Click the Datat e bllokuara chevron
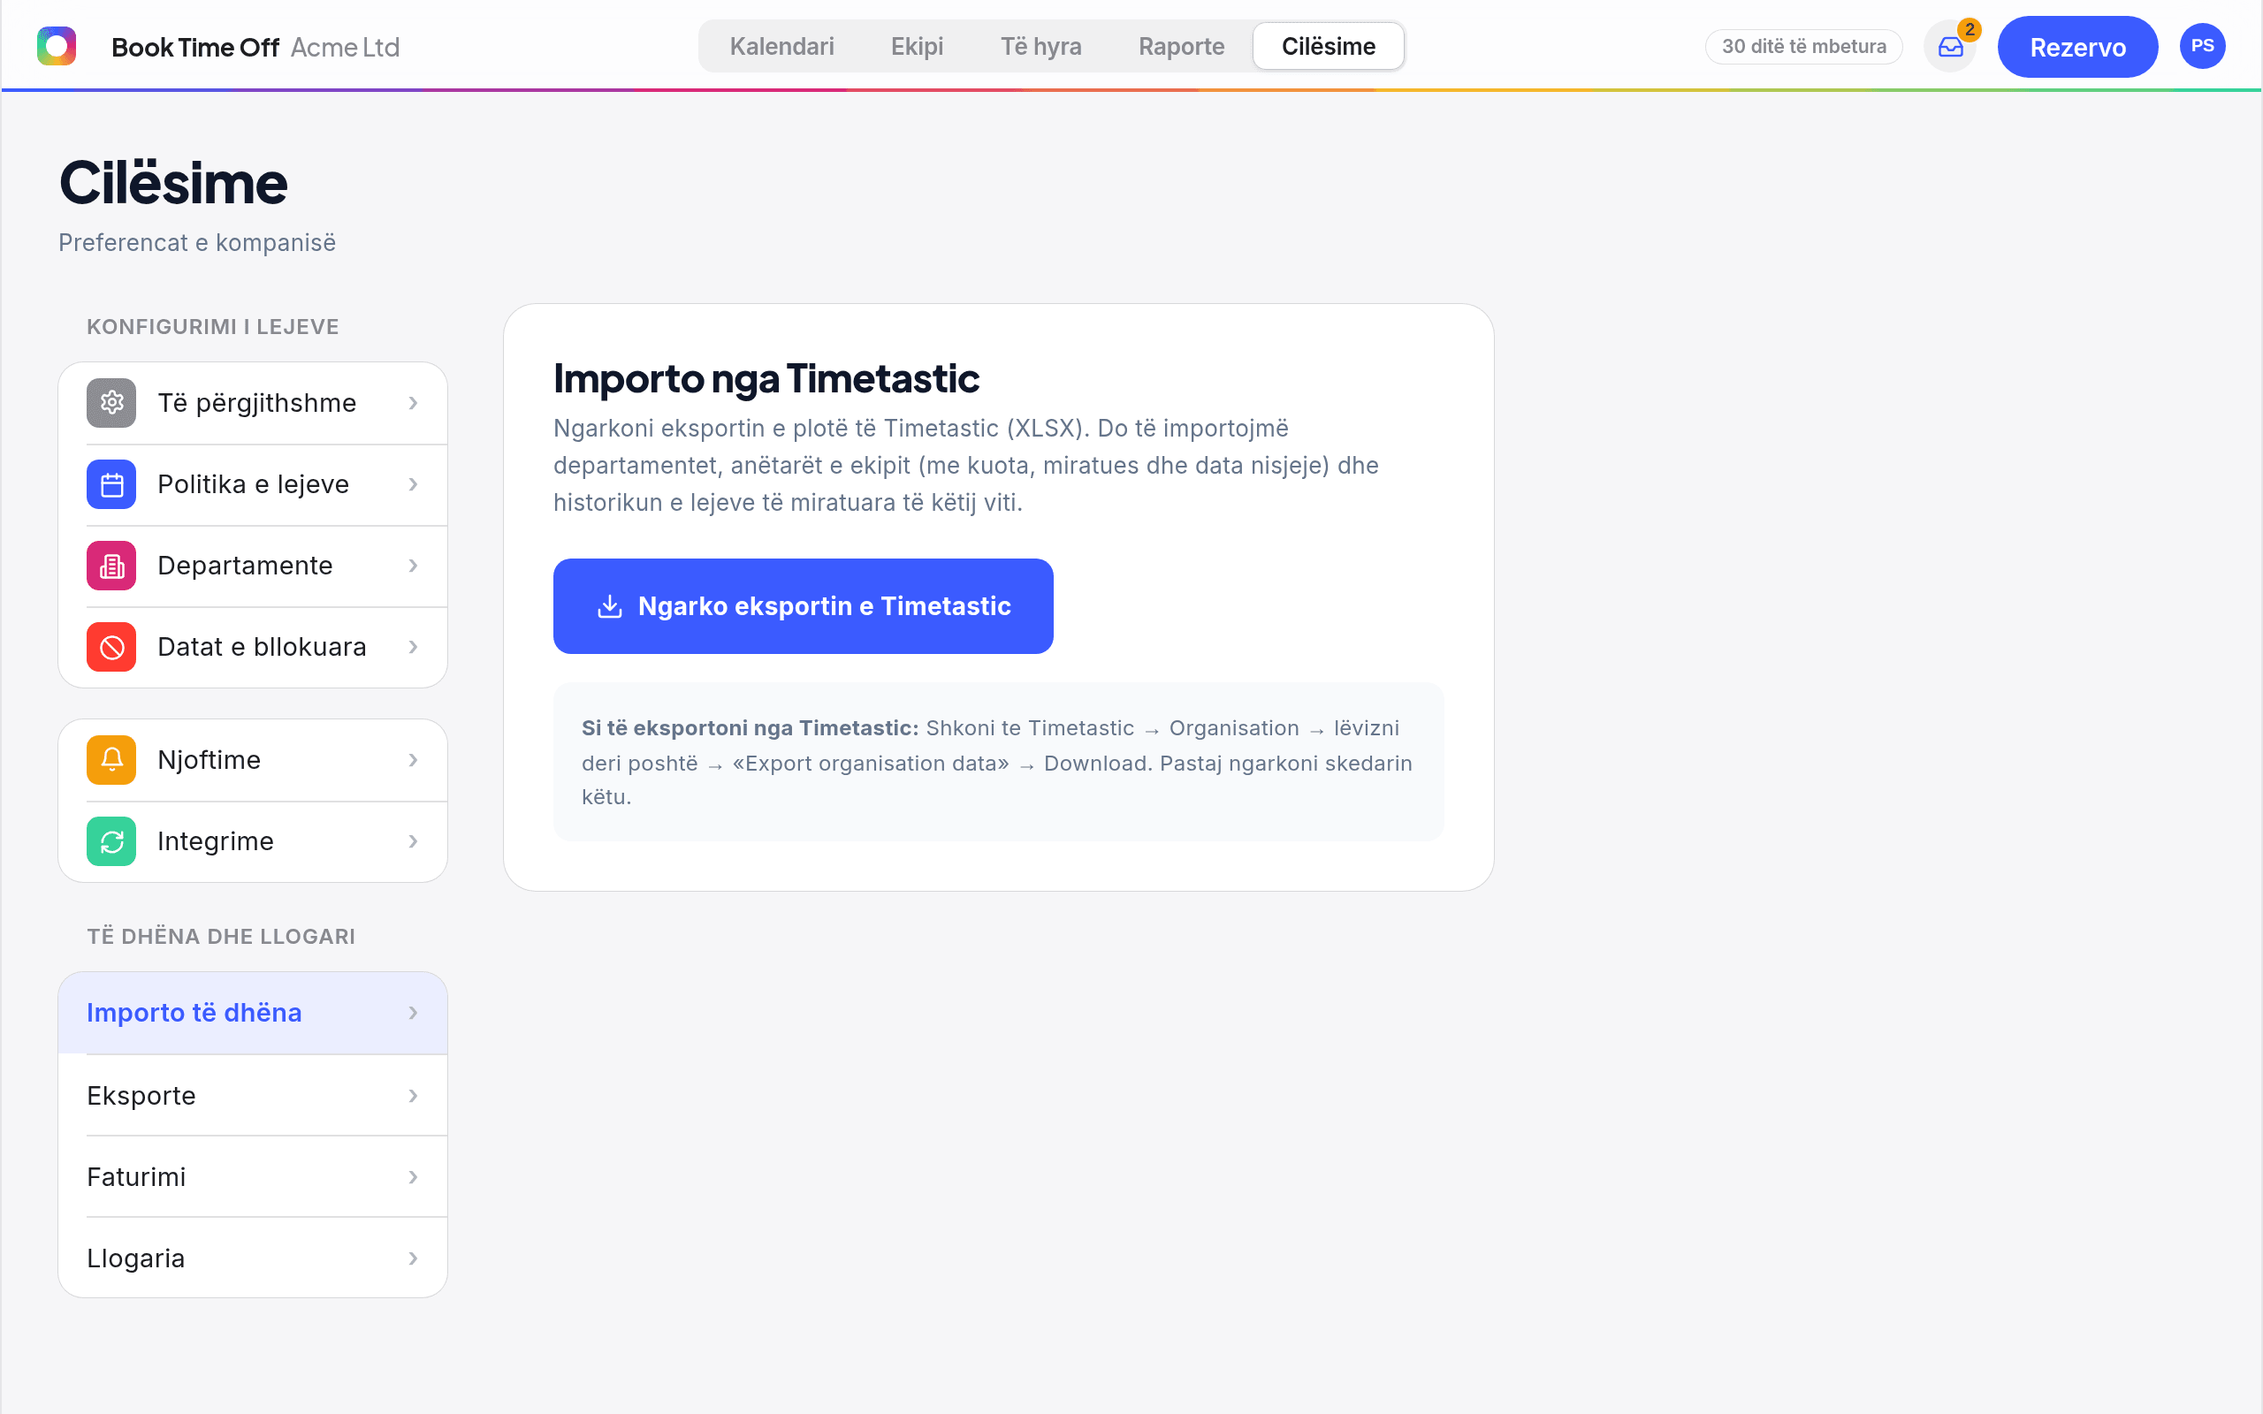 click(x=414, y=647)
